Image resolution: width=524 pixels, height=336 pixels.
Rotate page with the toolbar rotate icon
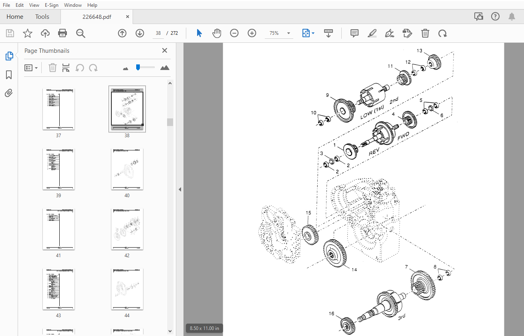pos(443,33)
